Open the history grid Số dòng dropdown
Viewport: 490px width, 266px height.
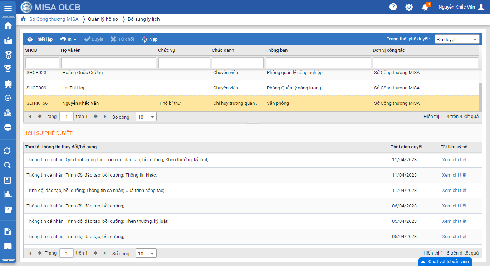(x=146, y=253)
